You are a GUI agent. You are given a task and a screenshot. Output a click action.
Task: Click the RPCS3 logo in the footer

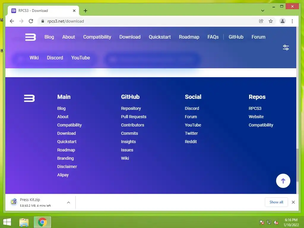click(x=29, y=98)
